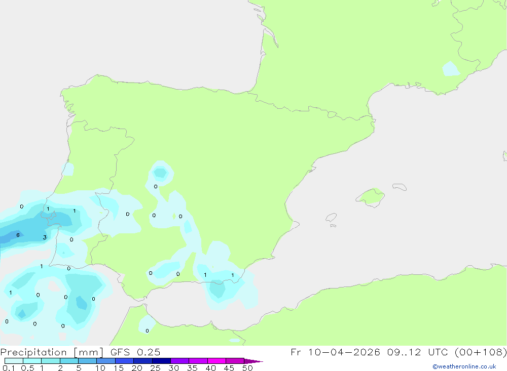Screen dimensions: 507x371
Task: Select the dark navy swatch between 25 and 30
Action: [161, 361]
